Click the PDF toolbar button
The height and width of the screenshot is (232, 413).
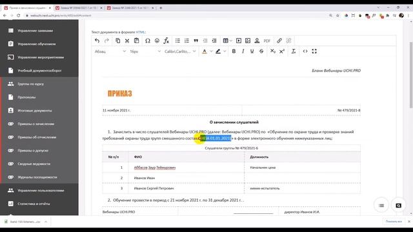point(267,41)
